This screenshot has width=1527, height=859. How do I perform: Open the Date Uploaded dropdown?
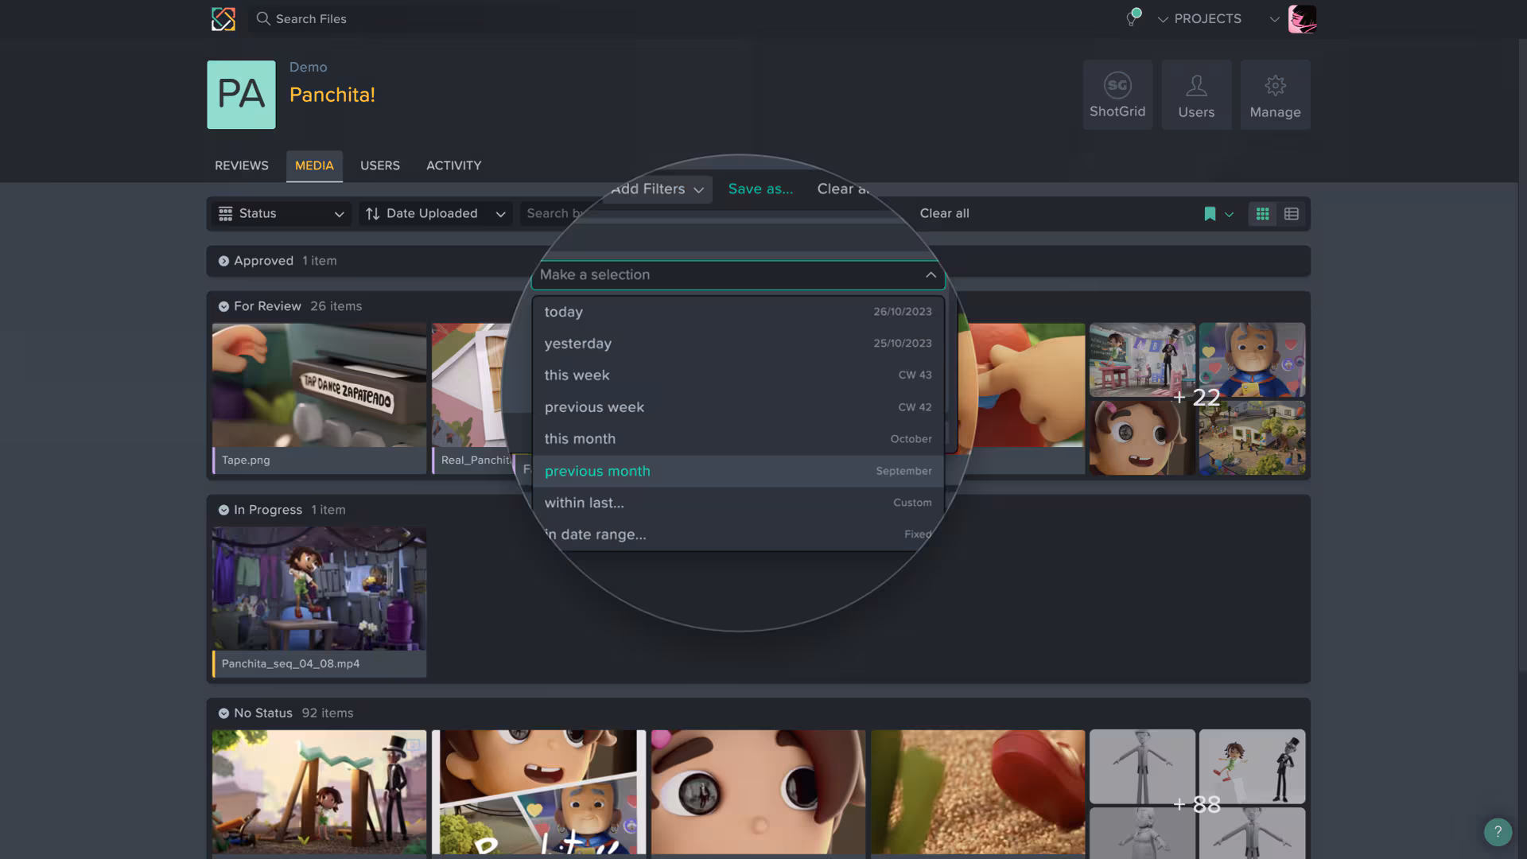click(434, 213)
